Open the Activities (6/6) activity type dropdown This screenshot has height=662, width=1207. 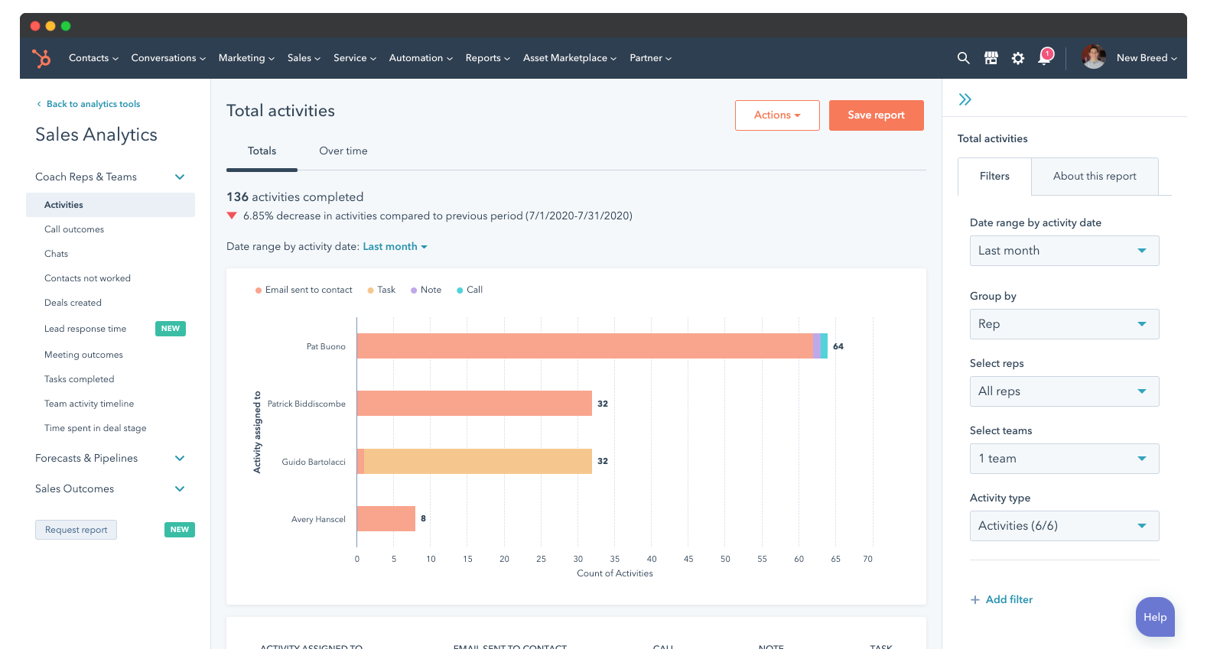click(1063, 526)
